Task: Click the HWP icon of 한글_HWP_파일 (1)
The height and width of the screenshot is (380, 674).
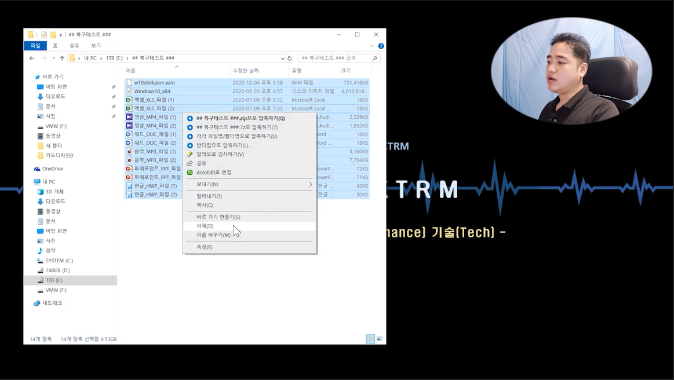Action: pyautogui.click(x=129, y=186)
